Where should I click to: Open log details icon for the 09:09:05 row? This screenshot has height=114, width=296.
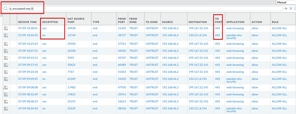coord(6,79)
